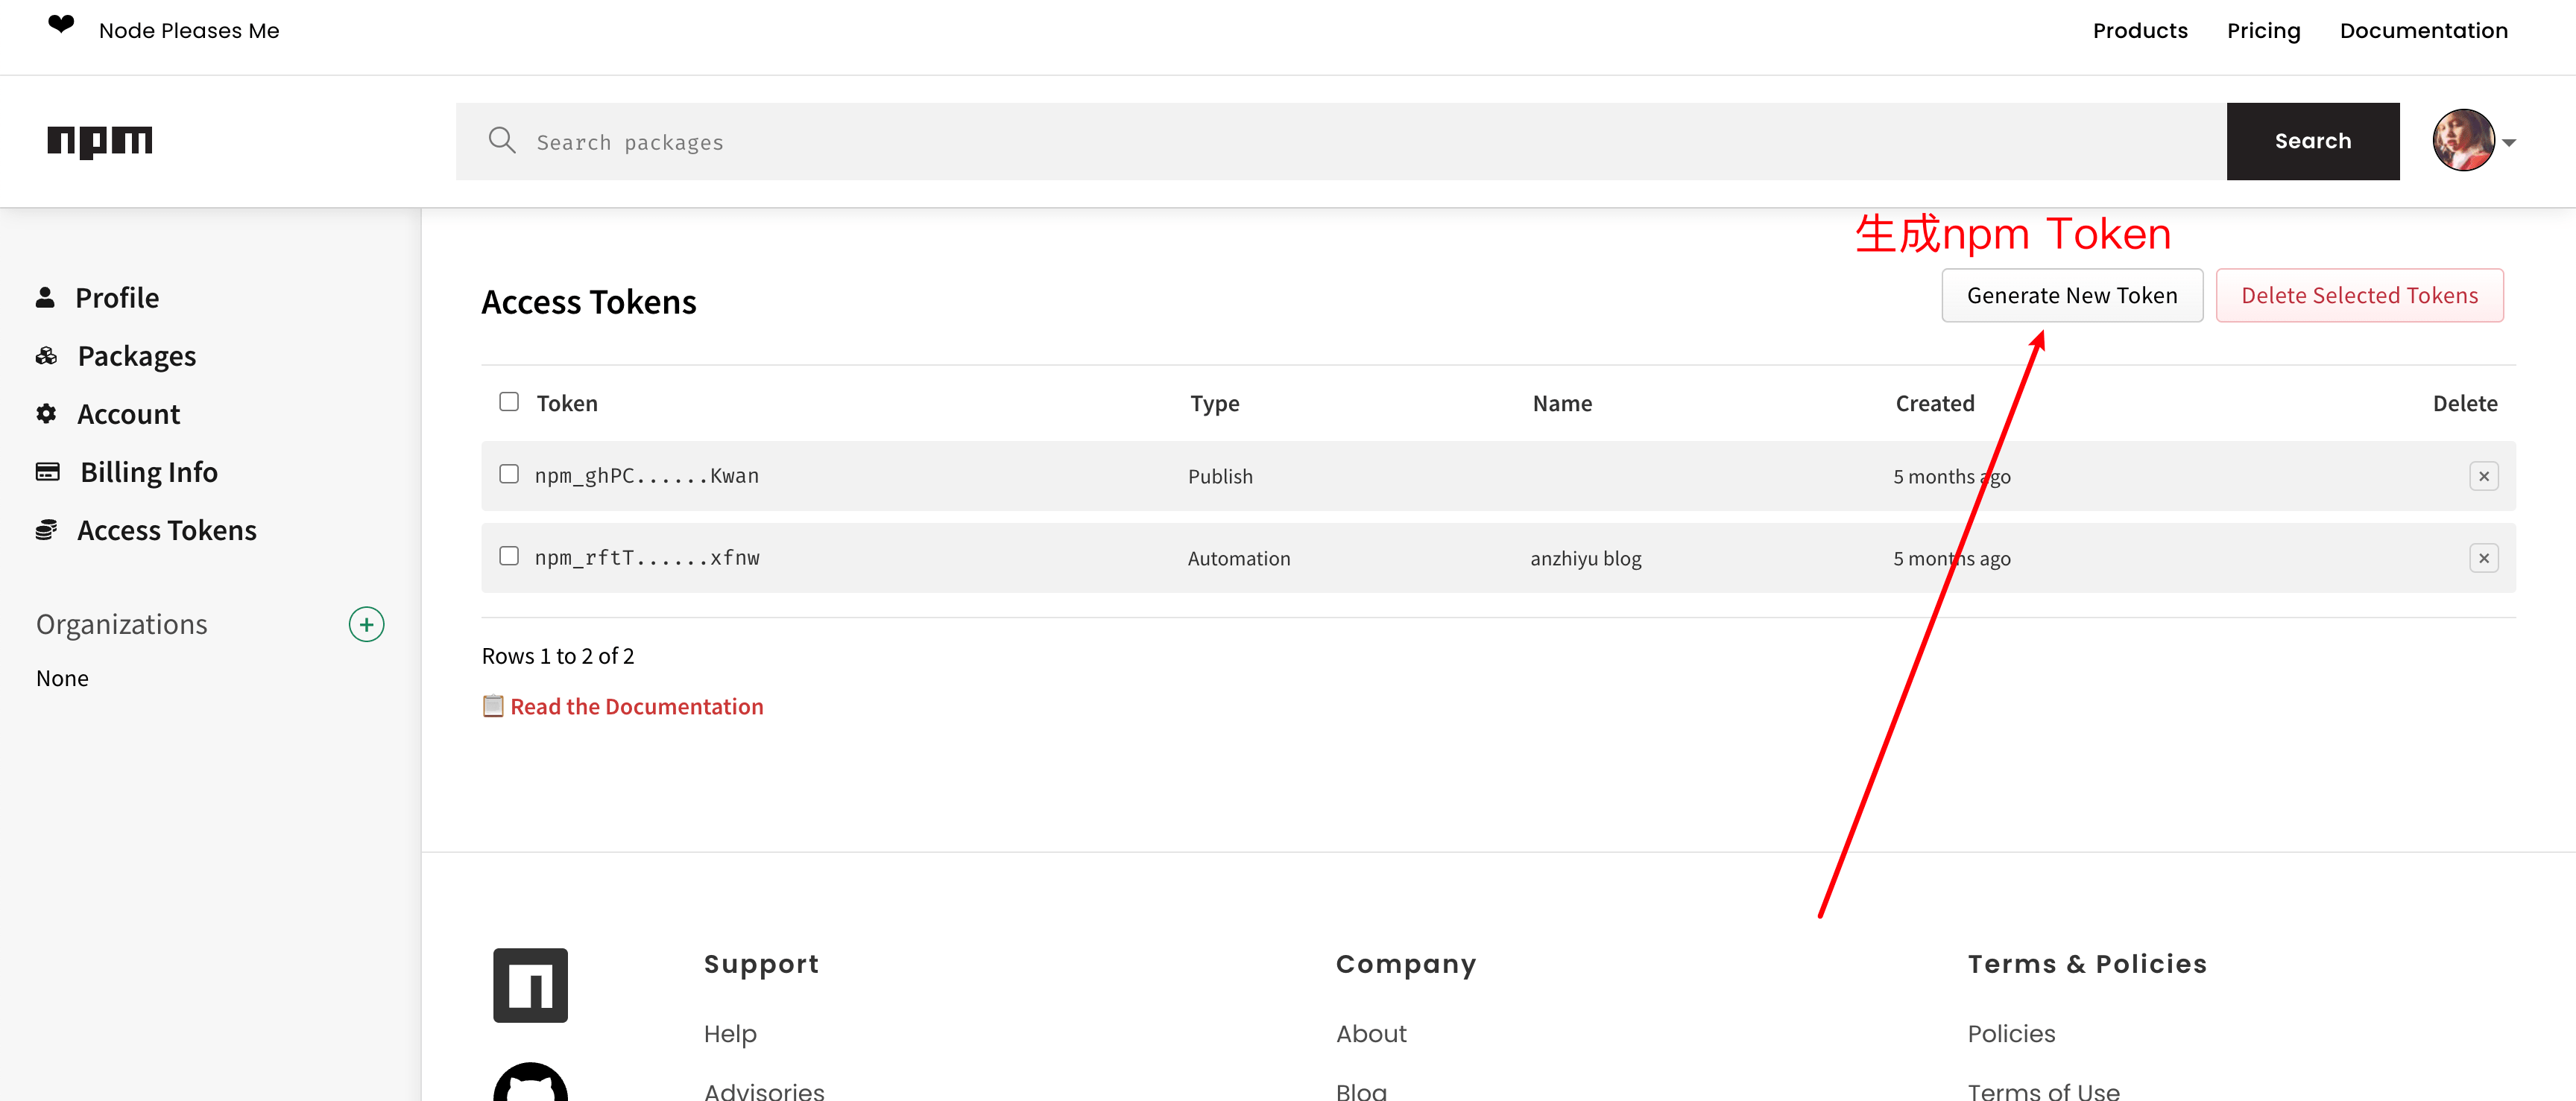This screenshot has height=1101, width=2576.
Task: Click the Account gear icon in sidebar
Action: pos(46,413)
